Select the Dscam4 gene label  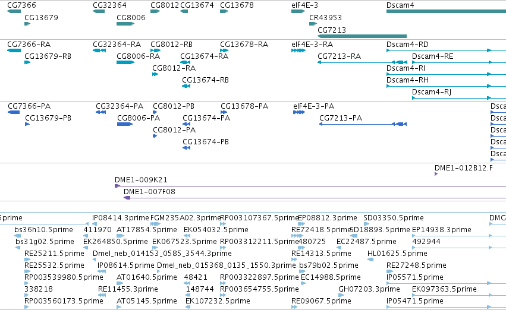400,5
